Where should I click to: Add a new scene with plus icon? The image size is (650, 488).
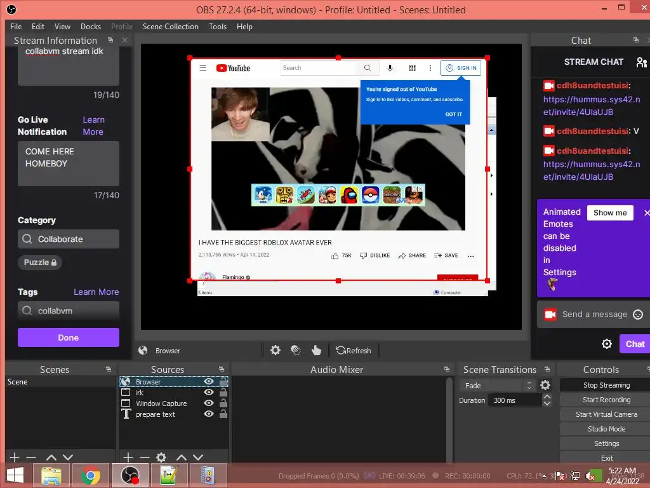(15, 457)
